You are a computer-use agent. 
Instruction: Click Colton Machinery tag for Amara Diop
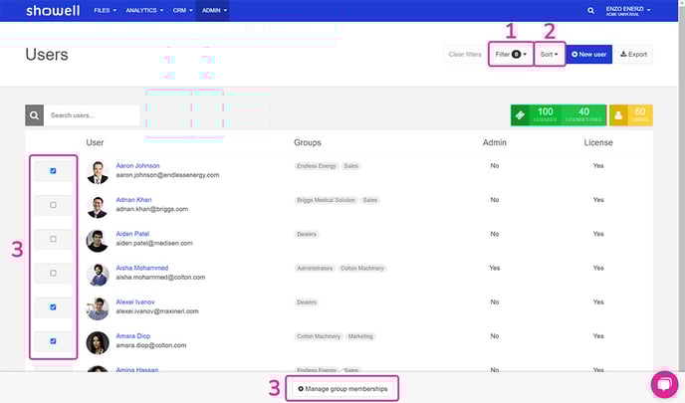point(319,336)
